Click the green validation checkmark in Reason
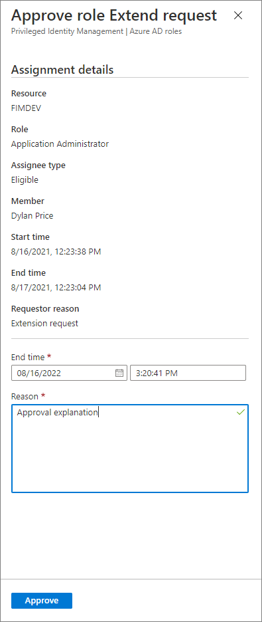Screen dimensions: 262x622 tap(240, 413)
